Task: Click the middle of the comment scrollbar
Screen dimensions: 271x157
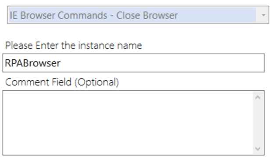Action: [x=258, y=123]
